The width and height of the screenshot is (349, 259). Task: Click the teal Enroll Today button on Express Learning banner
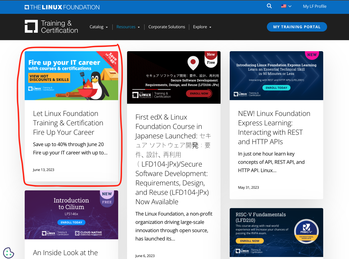click(276, 88)
